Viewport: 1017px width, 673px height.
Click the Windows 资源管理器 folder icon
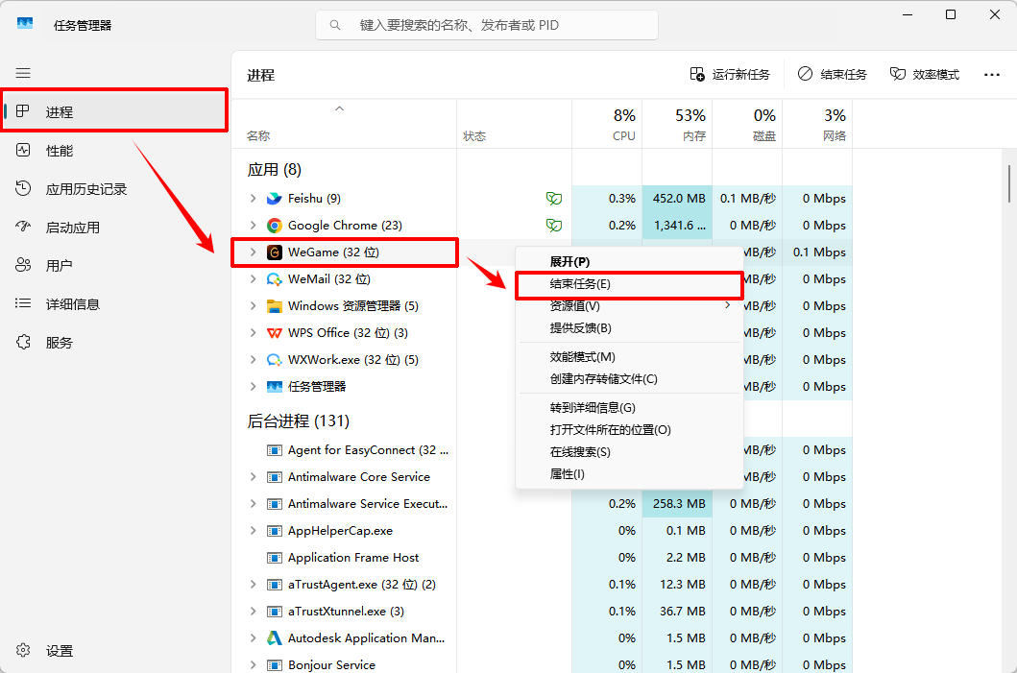coord(275,306)
